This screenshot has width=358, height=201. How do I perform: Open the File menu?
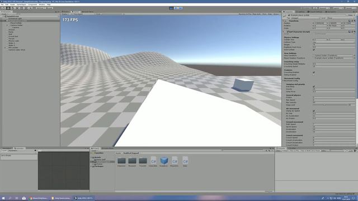pyautogui.click(x=2, y=4)
